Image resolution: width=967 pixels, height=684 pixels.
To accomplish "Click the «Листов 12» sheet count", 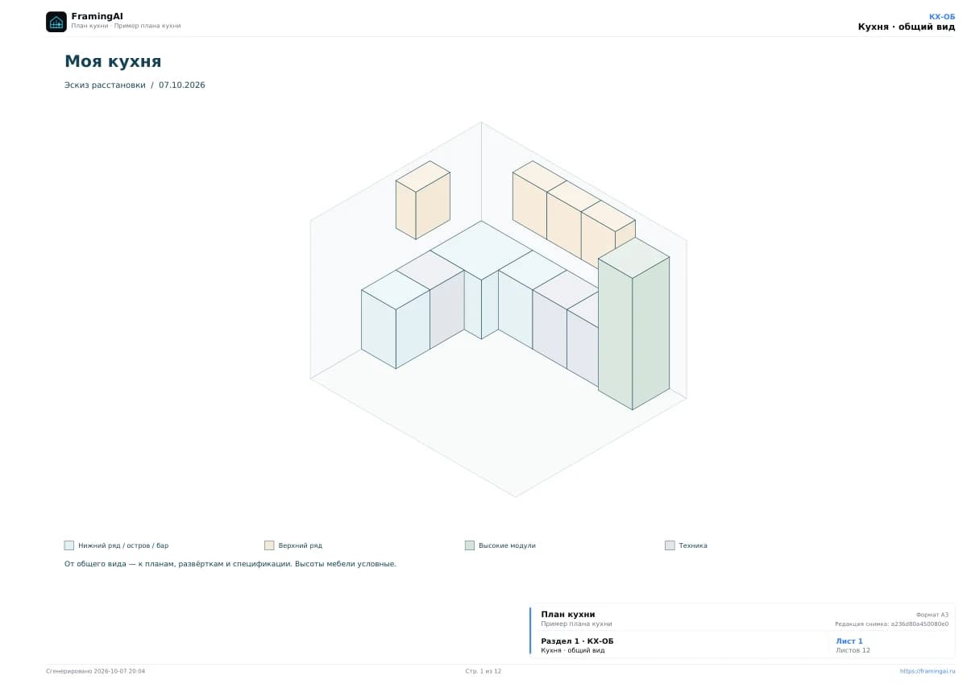I will (853, 650).
